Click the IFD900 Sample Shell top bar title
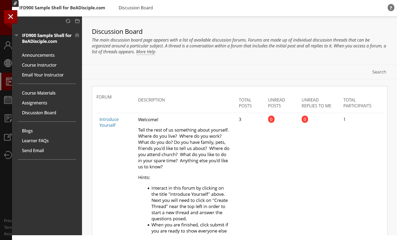This screenshot has height=240, width=397. (62, 8)
